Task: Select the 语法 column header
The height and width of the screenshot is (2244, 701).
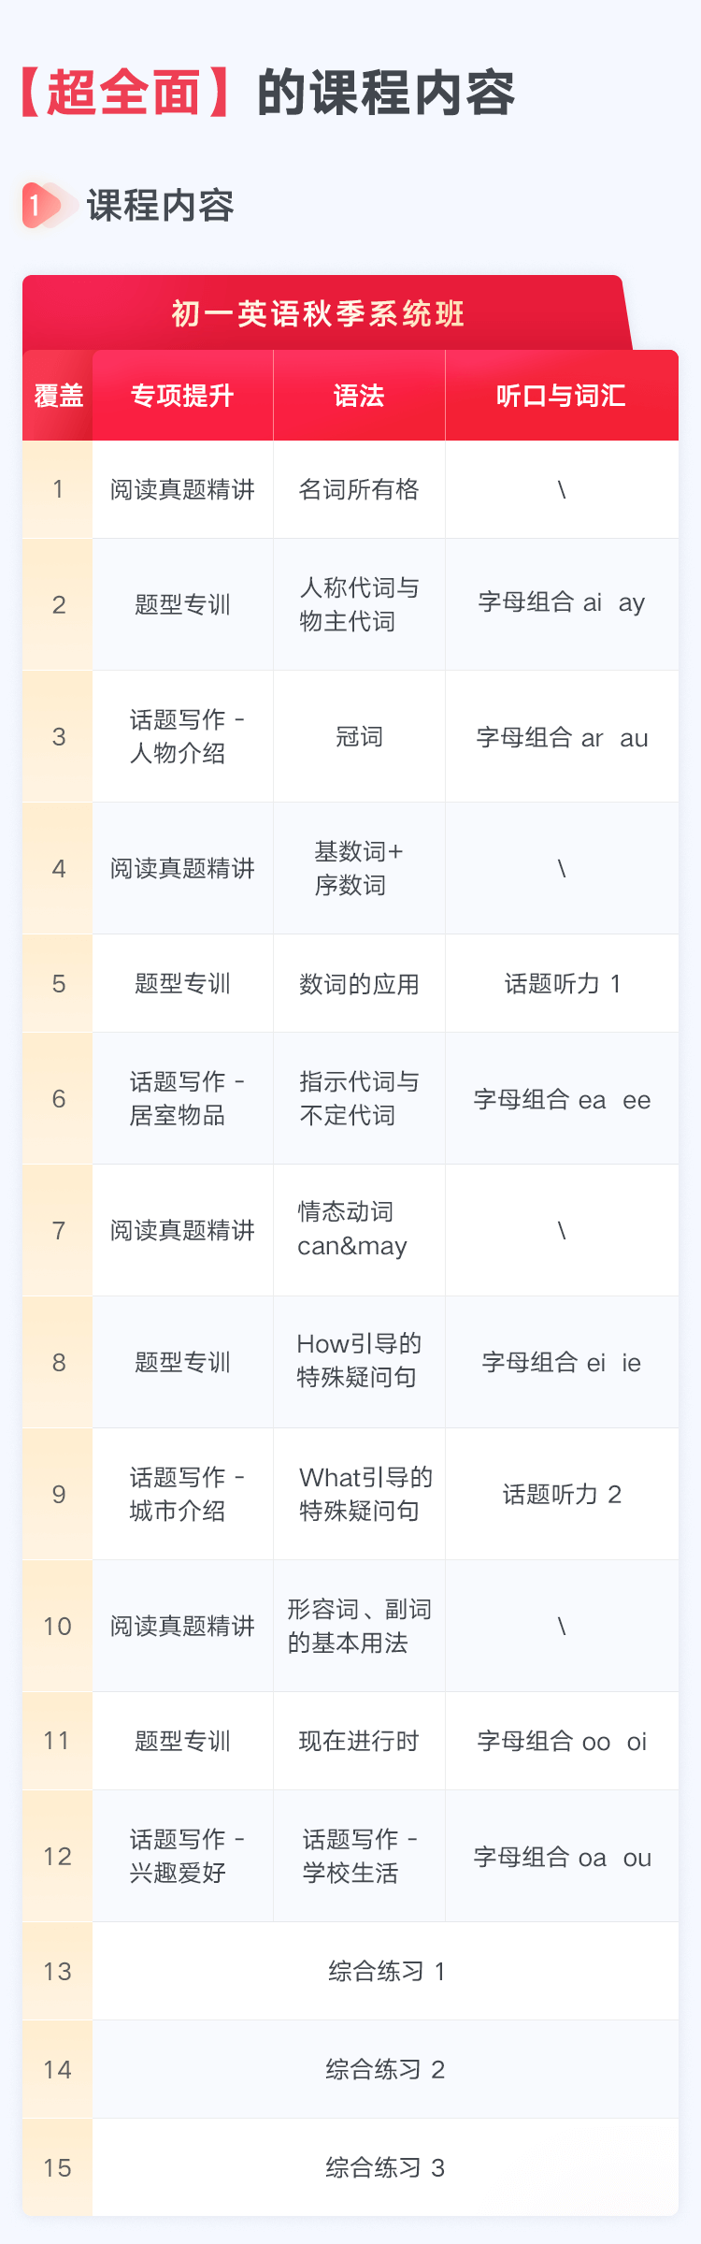Action: (359, 396)
